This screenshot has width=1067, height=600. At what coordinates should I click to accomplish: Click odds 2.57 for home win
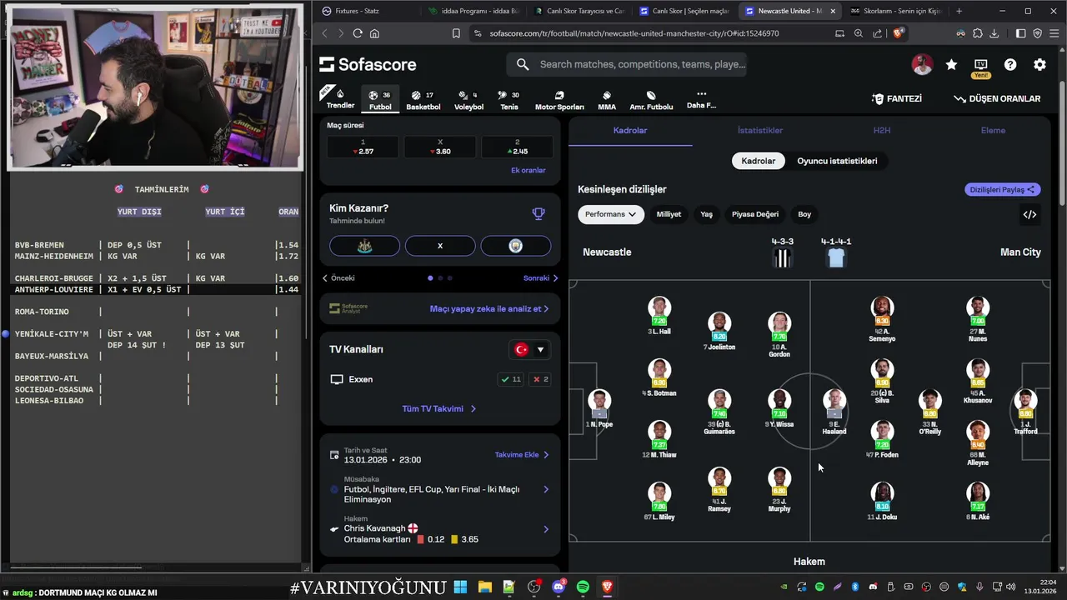pyautogui.click(x=363, y=147)
